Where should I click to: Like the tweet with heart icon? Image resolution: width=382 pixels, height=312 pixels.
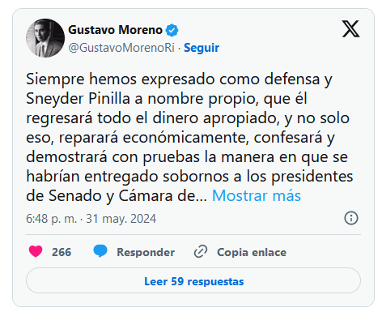coord(36,251)
